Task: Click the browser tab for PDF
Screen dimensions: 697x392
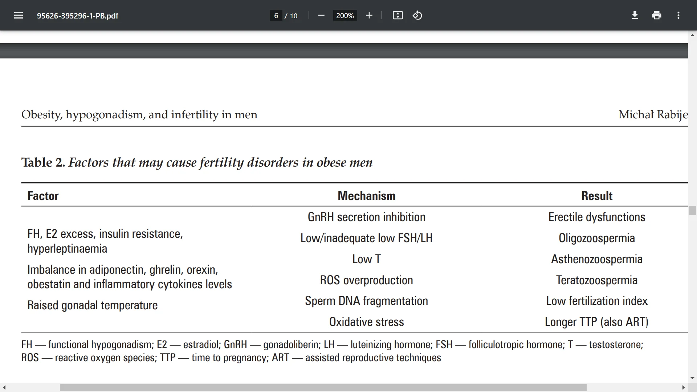Action: (x=78, y=16)
